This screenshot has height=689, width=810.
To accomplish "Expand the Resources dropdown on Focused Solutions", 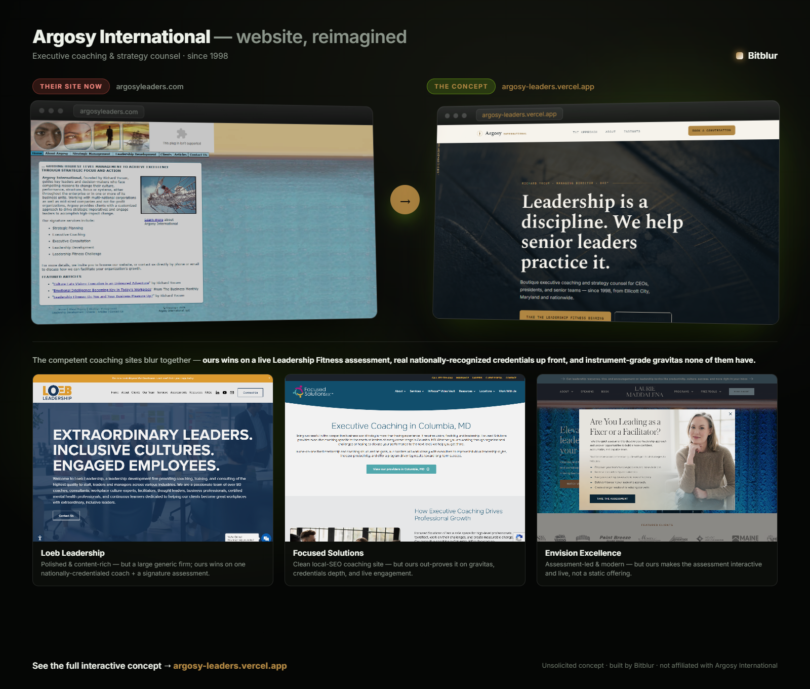I will point(467,391).
